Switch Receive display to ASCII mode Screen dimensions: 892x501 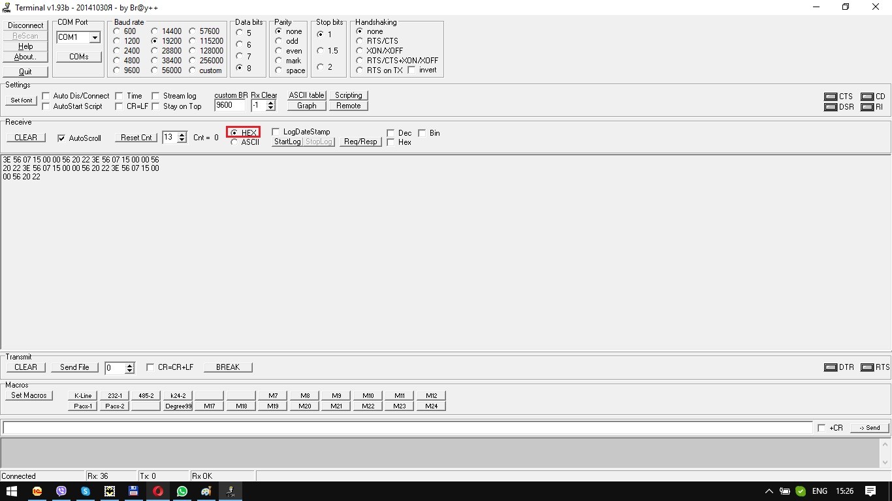(x=234, y=142)
